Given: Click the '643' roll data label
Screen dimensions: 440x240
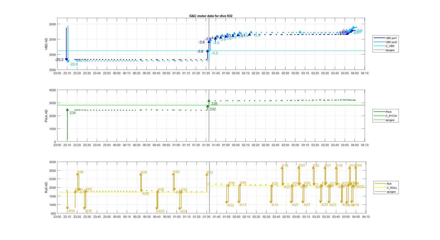Looking at the screenshot, I should pyautogui.click(x=89, y=189).
